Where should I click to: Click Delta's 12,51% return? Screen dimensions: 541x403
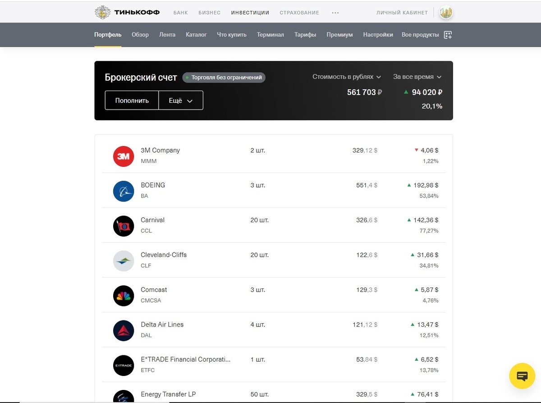pos(429,335)
